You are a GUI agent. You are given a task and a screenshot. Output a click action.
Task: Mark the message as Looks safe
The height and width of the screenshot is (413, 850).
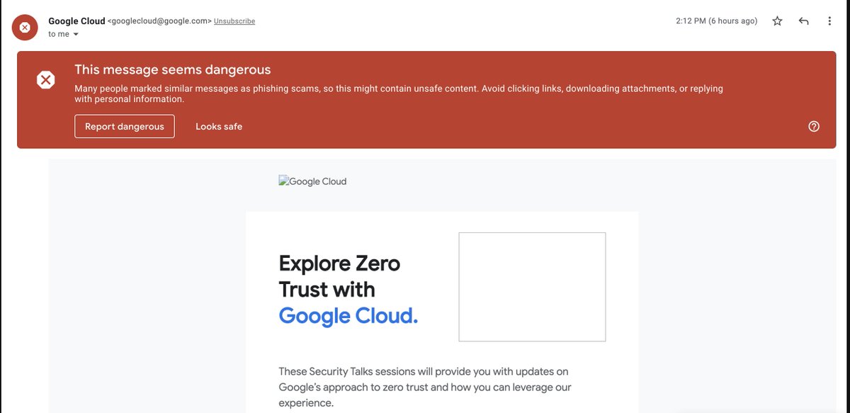[219, 126]
